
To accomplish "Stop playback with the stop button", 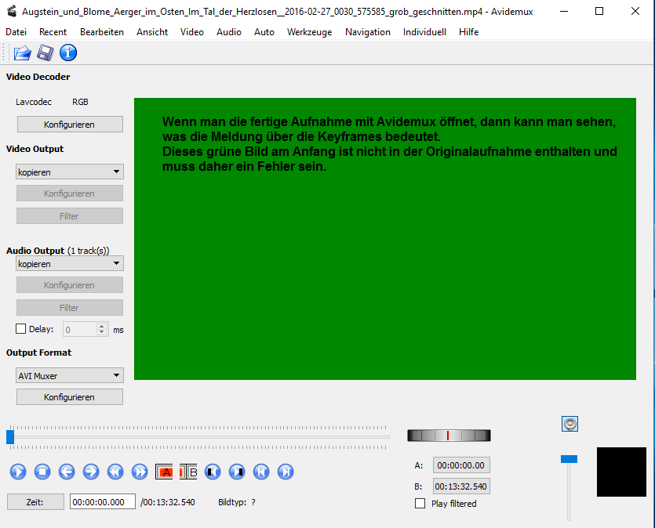I will point(42,472).
